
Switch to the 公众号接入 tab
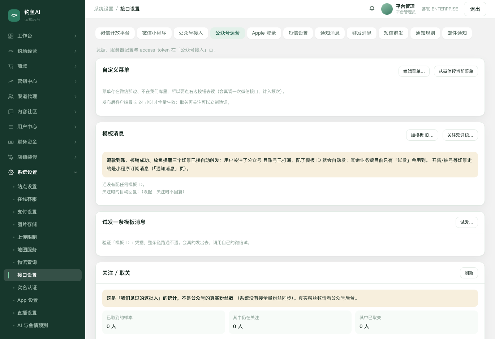(x=191, y=33)
